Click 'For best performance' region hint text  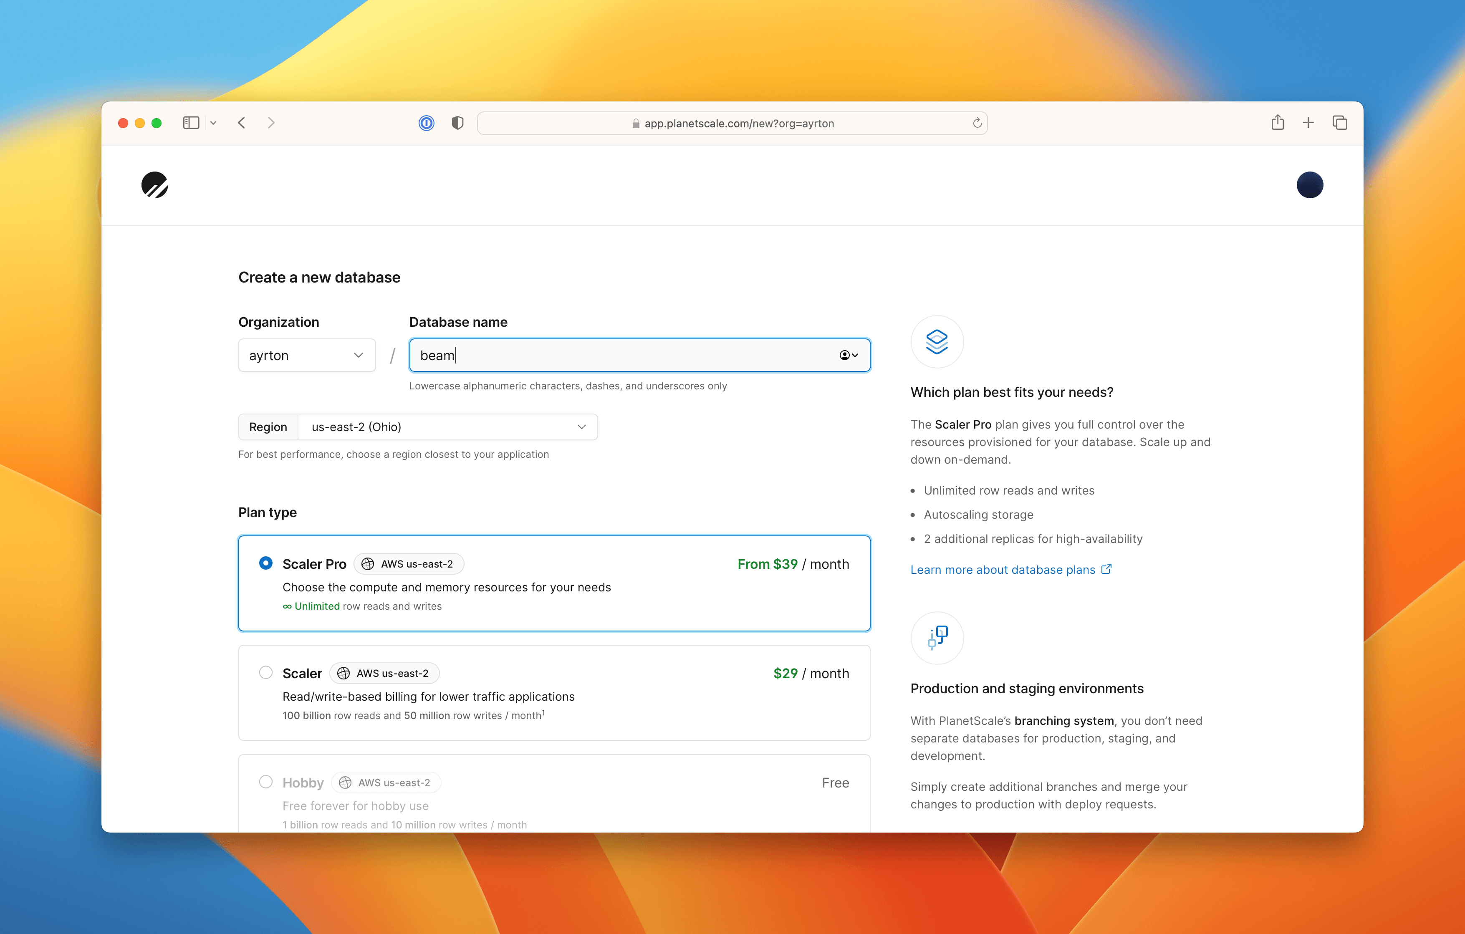394,454
